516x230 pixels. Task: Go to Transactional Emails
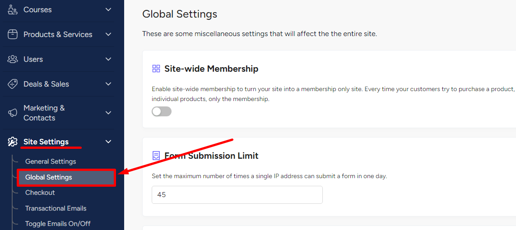point(56,208)
